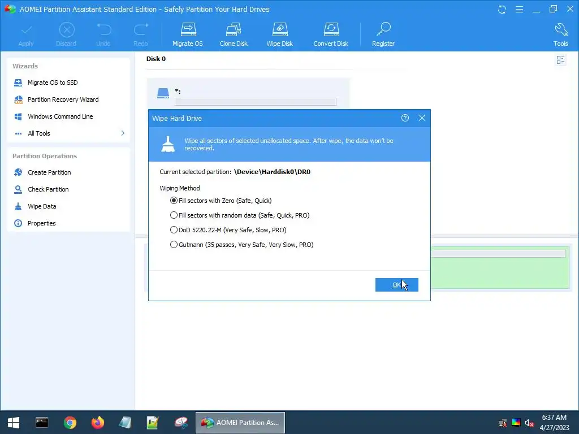579x434 pixels.
Task: Select DoD 5220.22-M wiping method
Action: coord(228,231)
